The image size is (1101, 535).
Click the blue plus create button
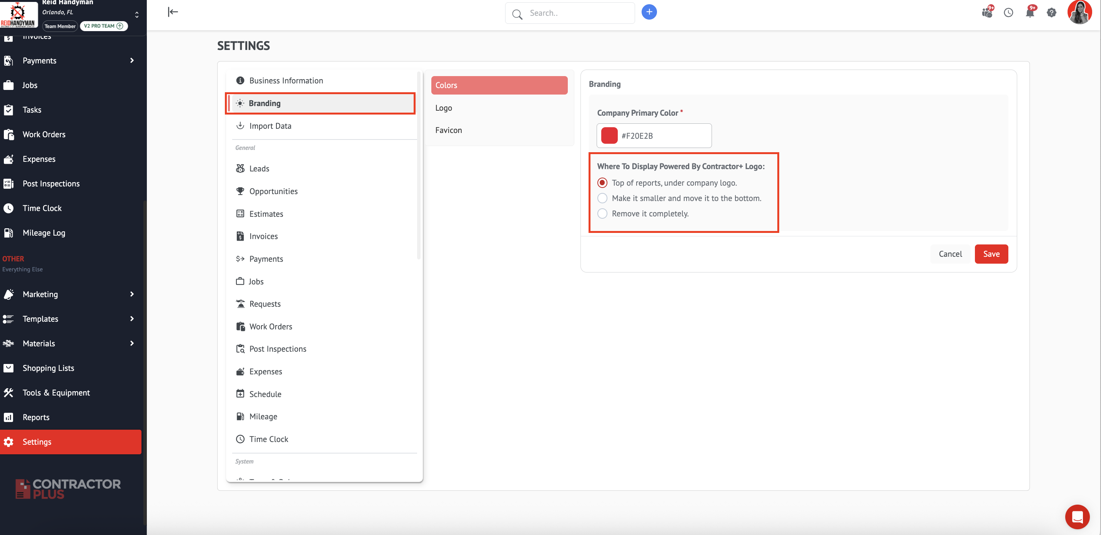(x=649, y=12)
